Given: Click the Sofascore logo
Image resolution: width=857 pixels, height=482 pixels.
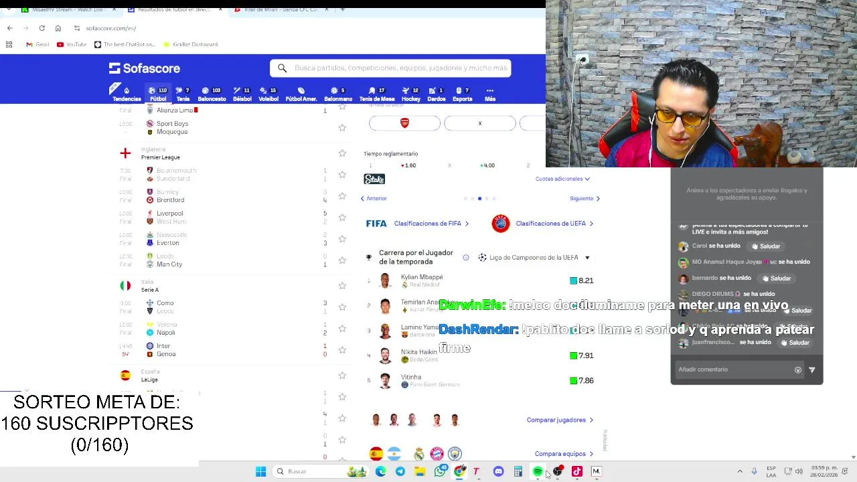Looking at the screenshot, I should pos(145,68).
